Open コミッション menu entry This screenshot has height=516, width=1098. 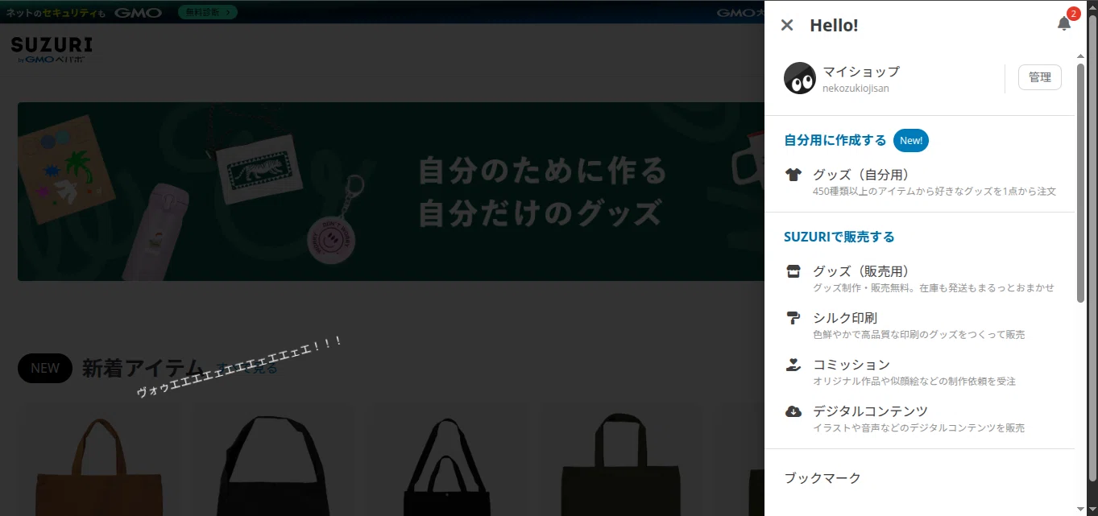pos(919,372)
